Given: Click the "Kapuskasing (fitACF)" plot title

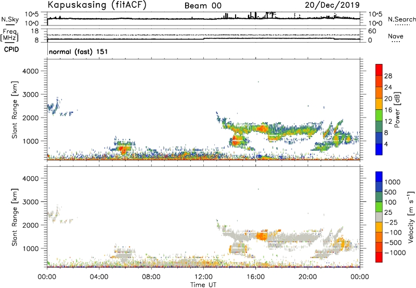Looking at the screenshot, I should (97, 5).
